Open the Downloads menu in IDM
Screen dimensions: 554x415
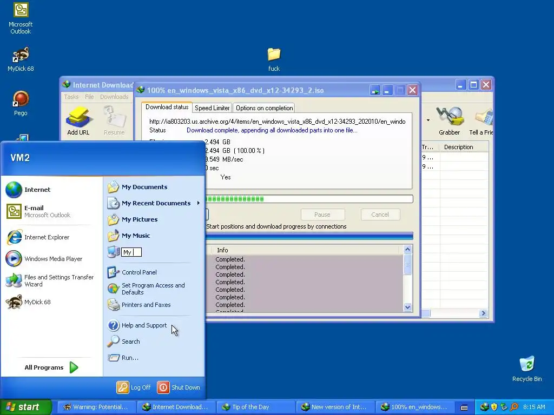click(114, 97)
